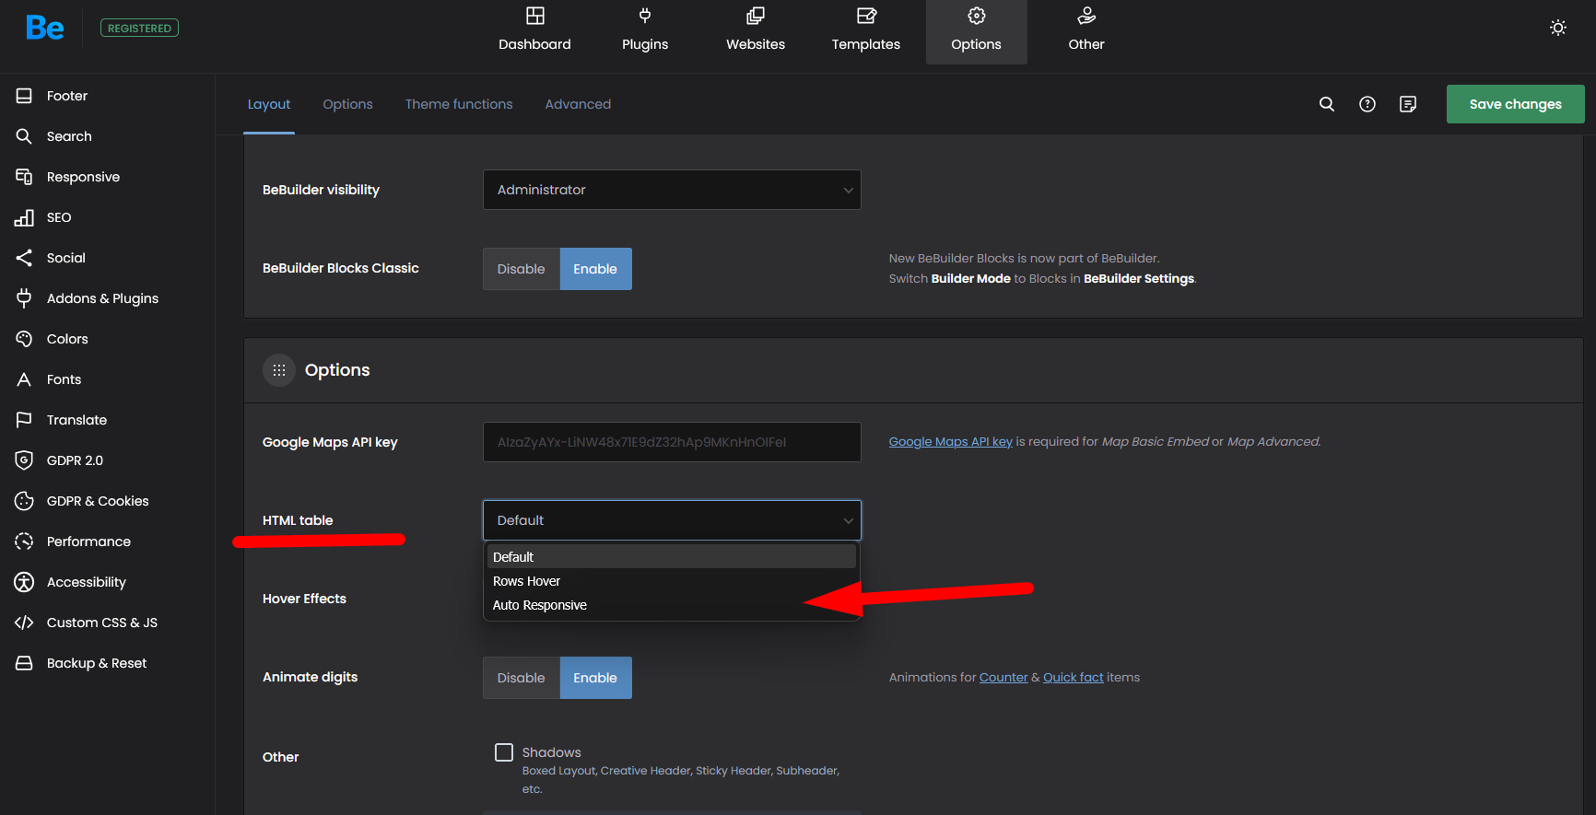1596x815 pixels.
Task: Set Animate digits to Disable
Action: click(x=521, y=678)
